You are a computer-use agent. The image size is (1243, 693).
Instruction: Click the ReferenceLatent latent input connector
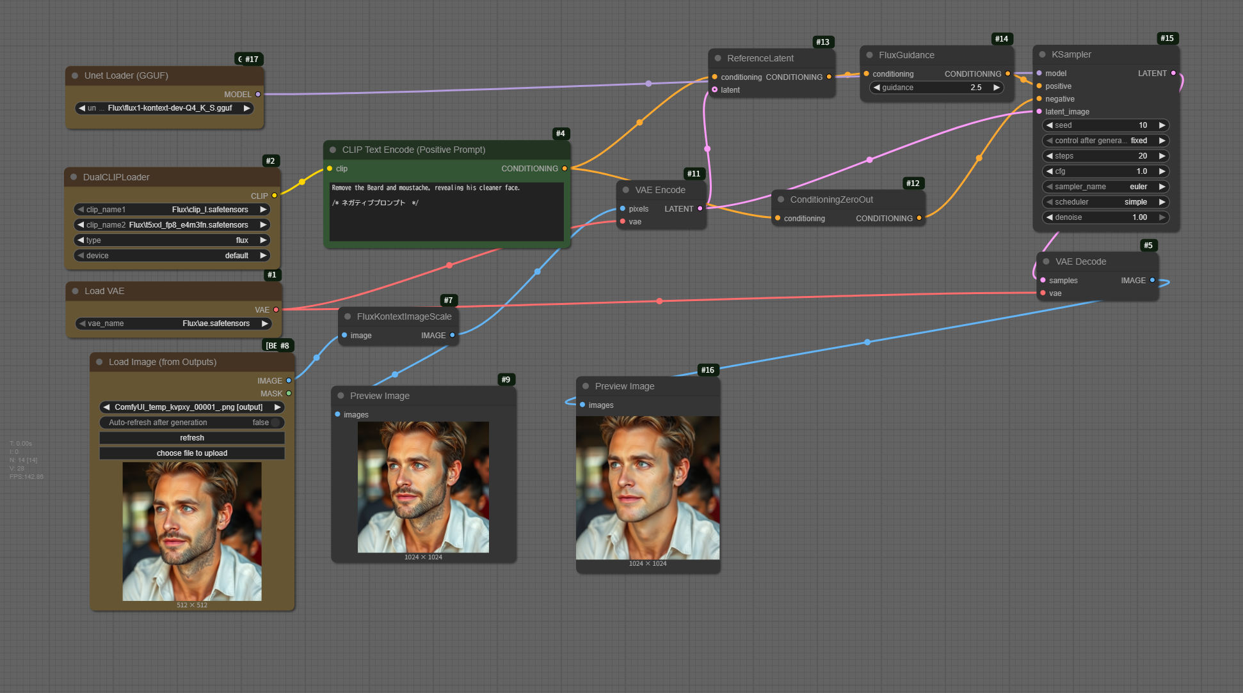pyautogui.click(x=715, y=90)
